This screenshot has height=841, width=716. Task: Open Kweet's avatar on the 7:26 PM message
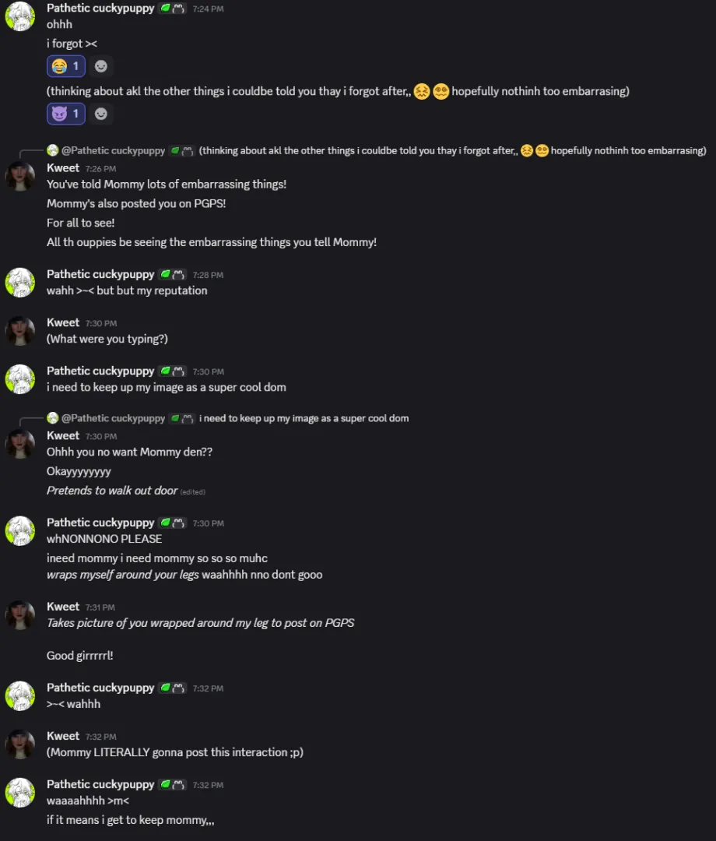tap(20, 177)
